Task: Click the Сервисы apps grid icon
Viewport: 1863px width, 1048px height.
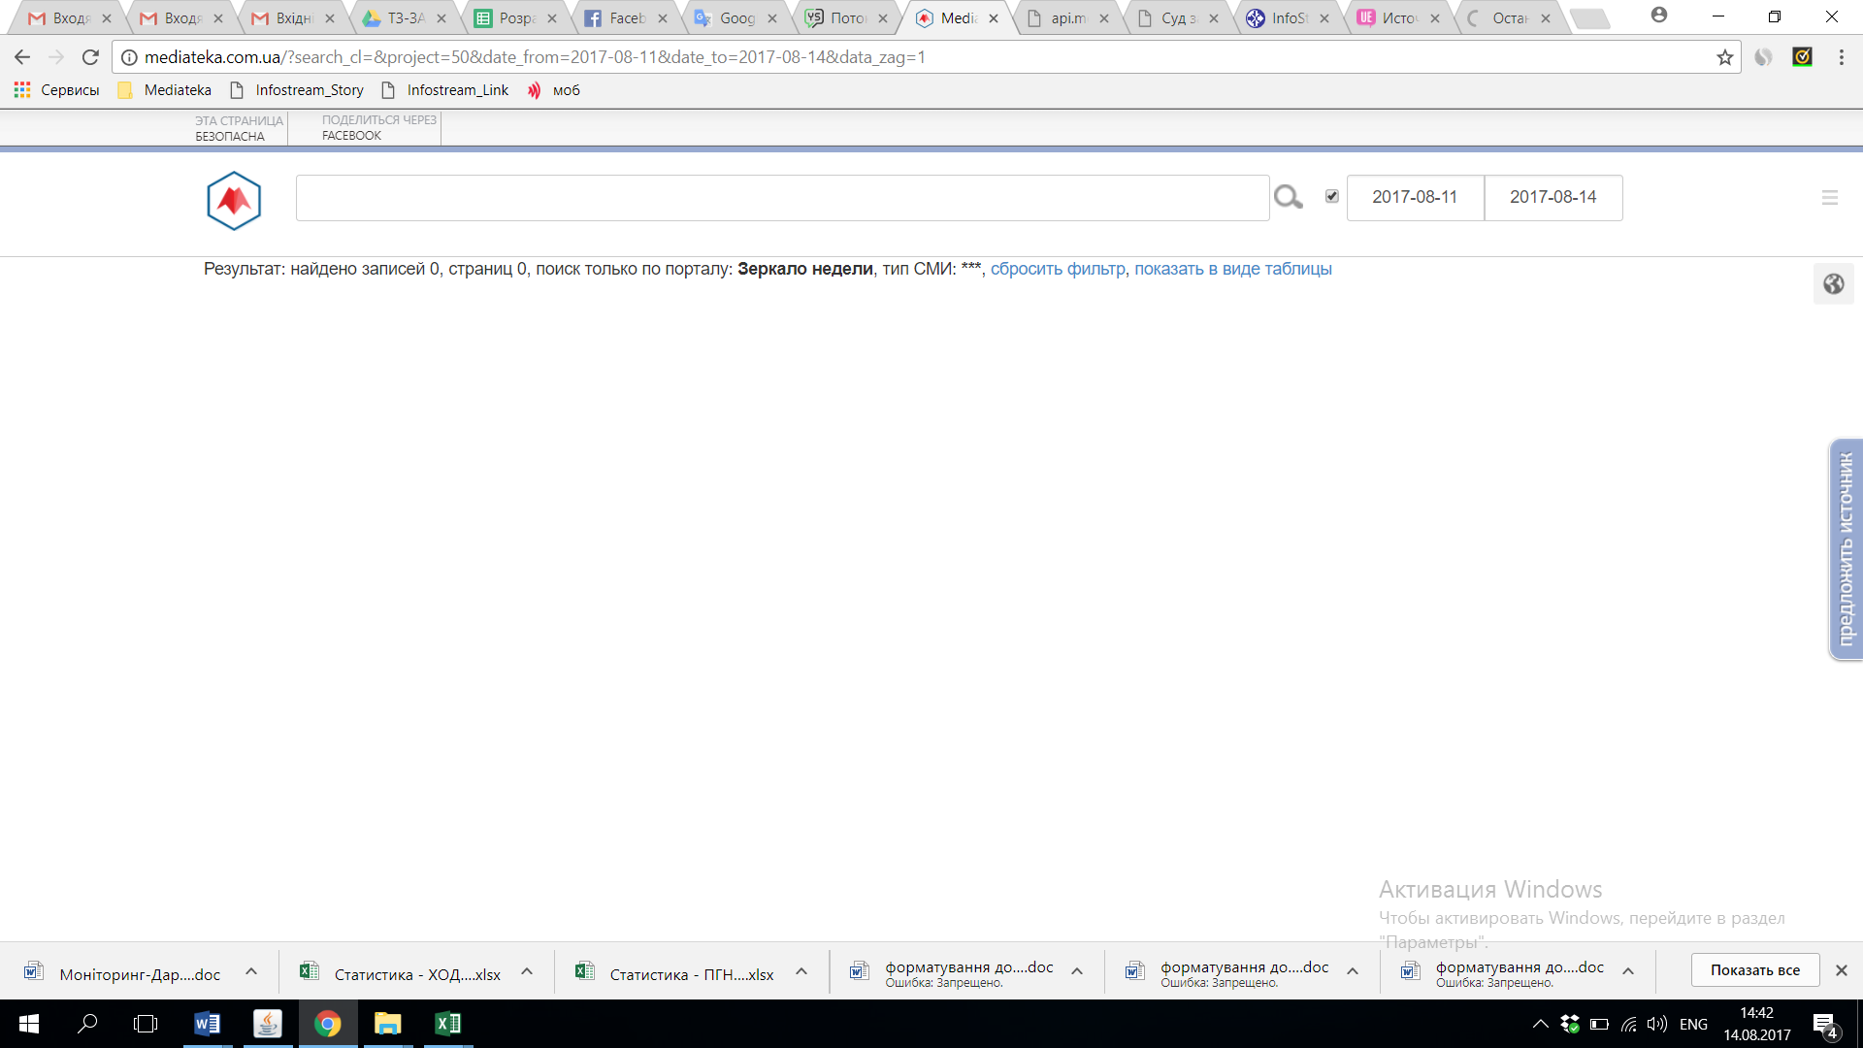Action: tap(22, 90)
